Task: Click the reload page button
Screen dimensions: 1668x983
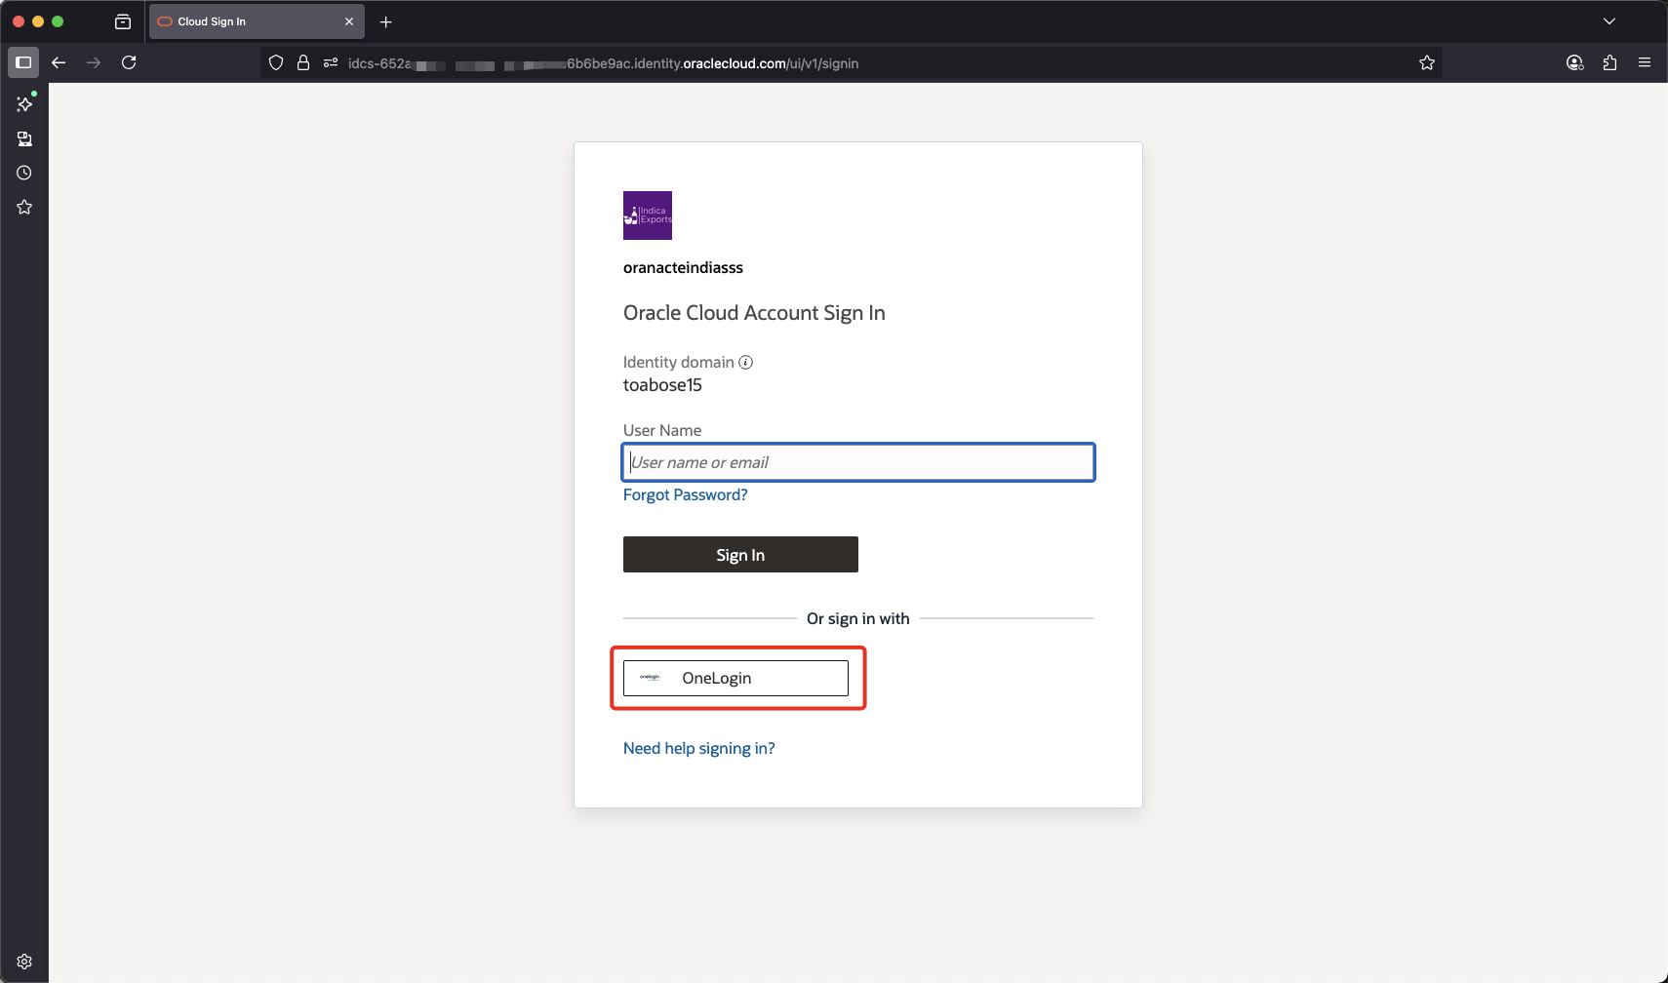Action: click(x=129, y=62)
